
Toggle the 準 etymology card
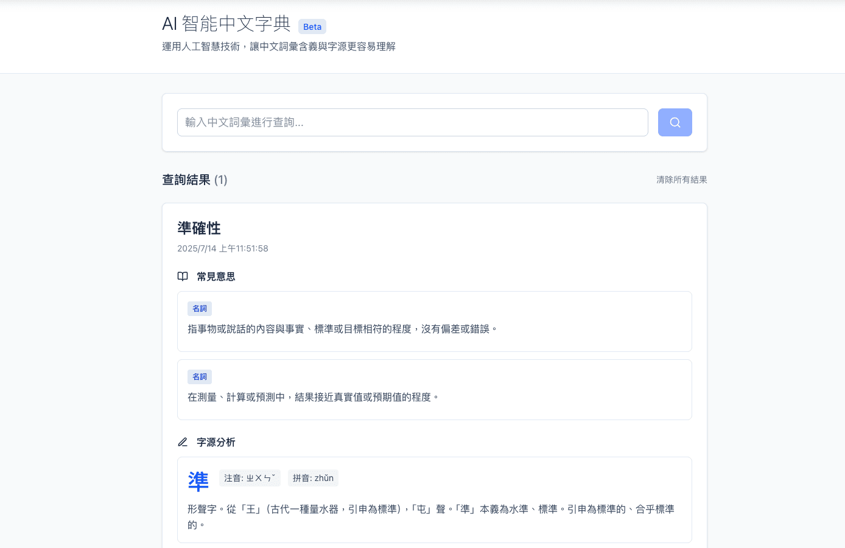pos(434,499)
